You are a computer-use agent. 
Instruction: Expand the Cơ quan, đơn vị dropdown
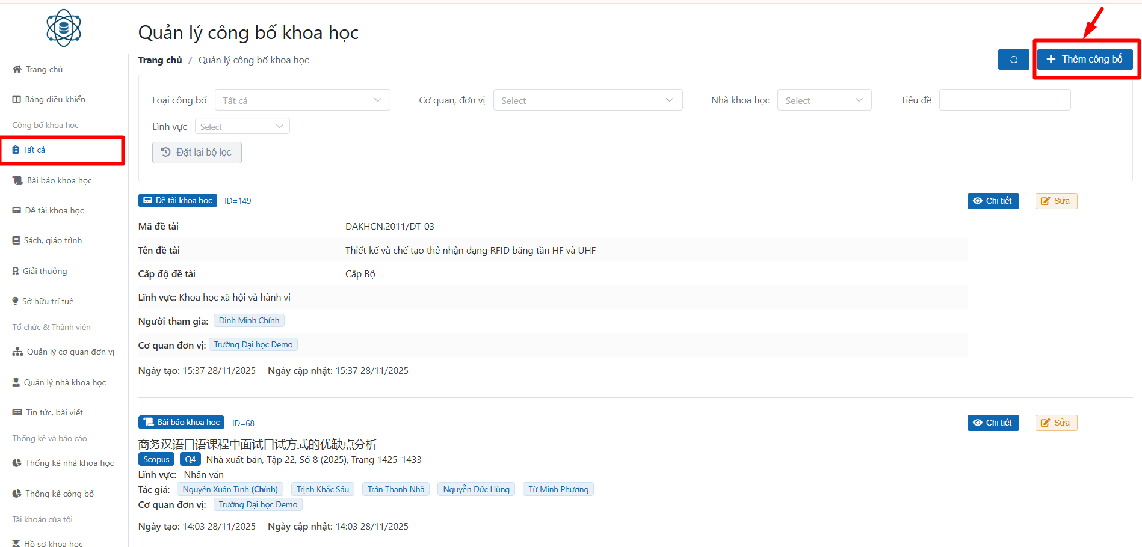tap(587, 100)
